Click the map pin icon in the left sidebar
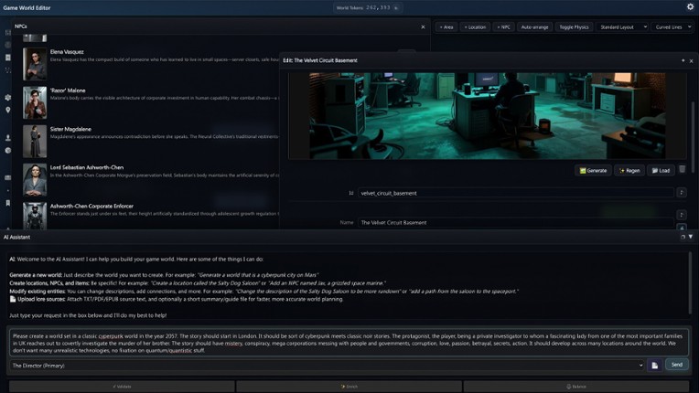Image resolution: width=699 pixels, height=393 pixels. 8,110
